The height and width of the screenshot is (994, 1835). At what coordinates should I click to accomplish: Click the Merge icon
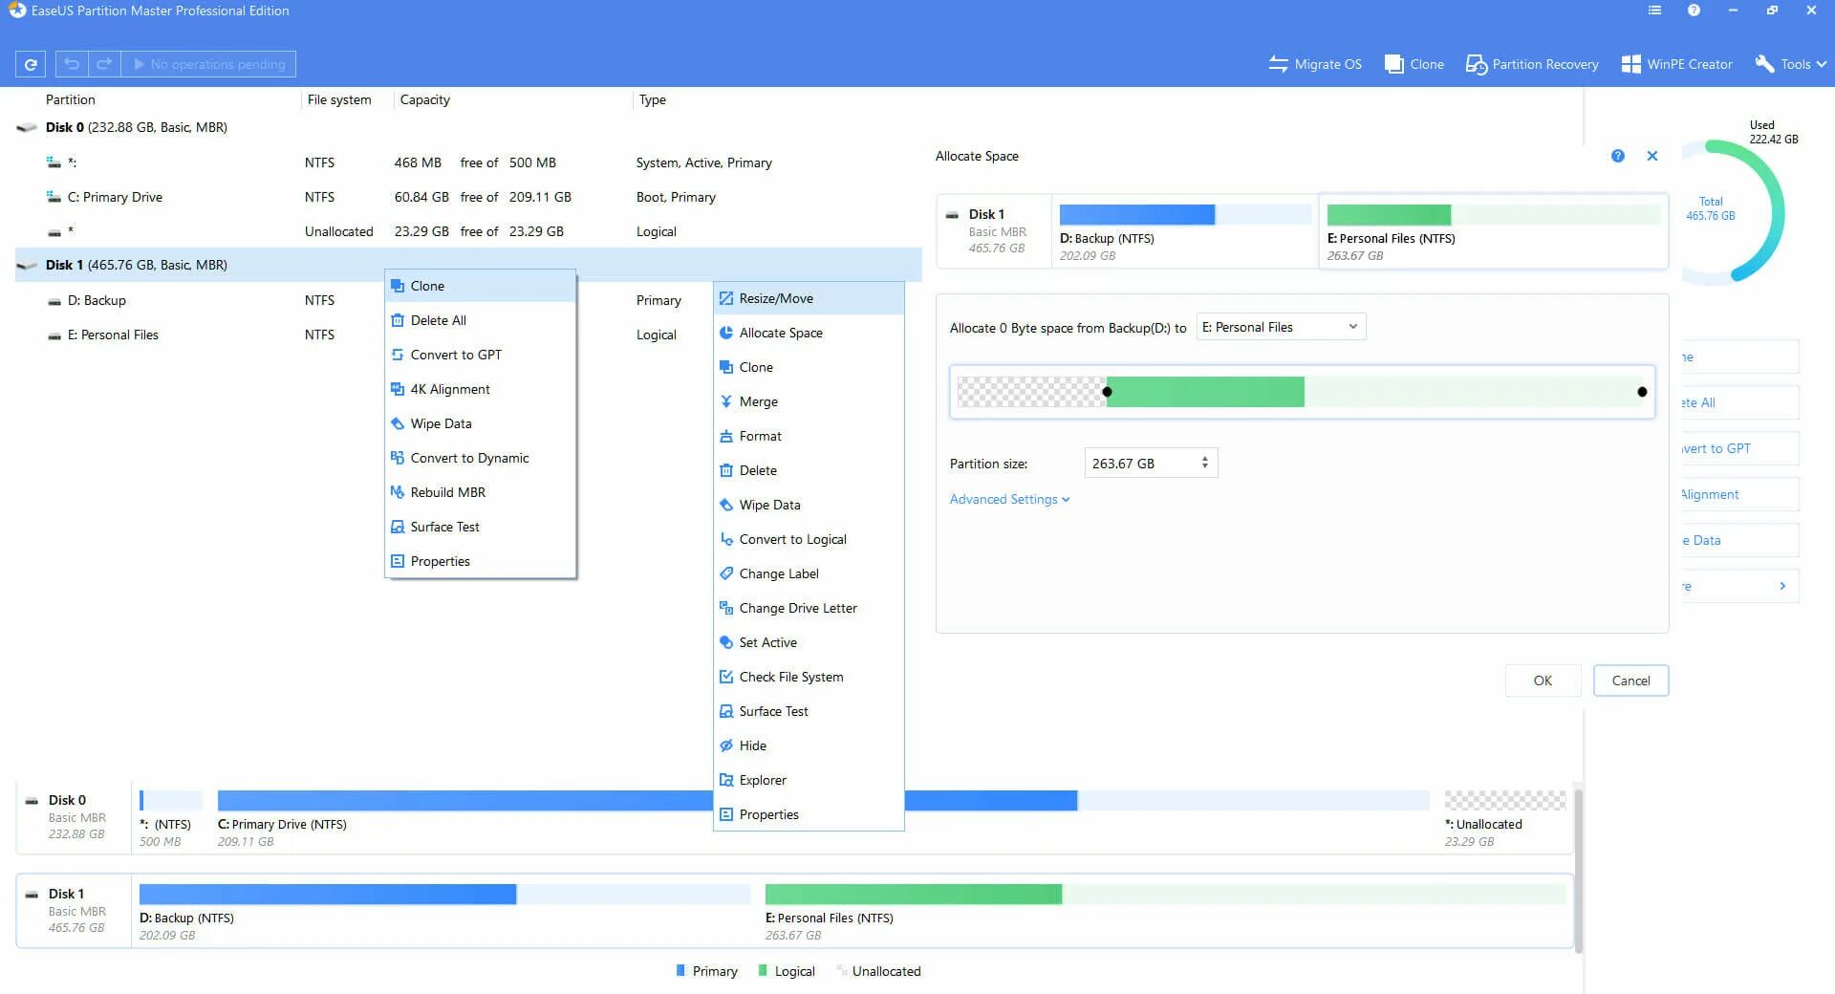[x=726, y=401]
